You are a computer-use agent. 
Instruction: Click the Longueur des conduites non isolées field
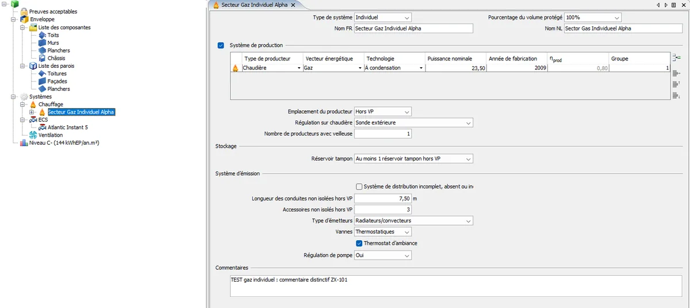pyautogui.click(x=383, y=198)
